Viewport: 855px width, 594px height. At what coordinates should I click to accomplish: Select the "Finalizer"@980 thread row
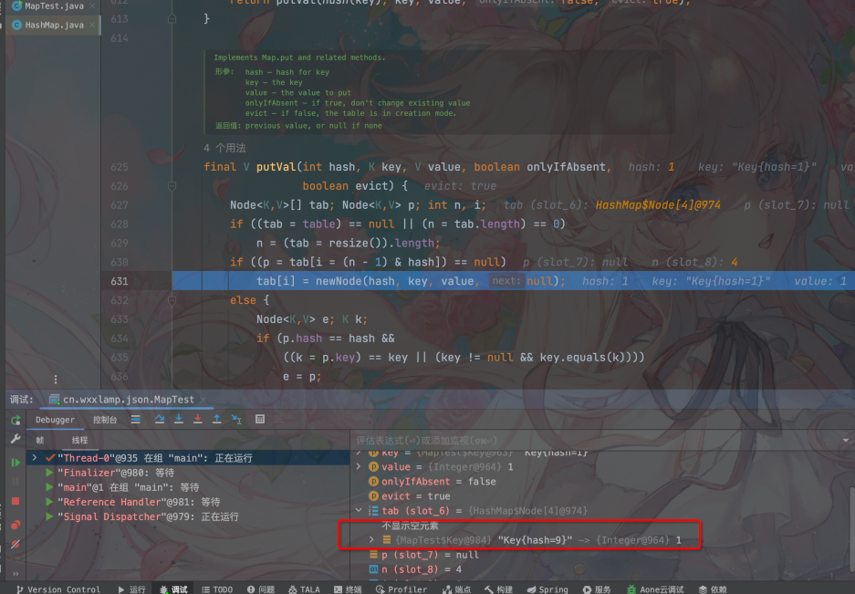[x=186, y=473]
